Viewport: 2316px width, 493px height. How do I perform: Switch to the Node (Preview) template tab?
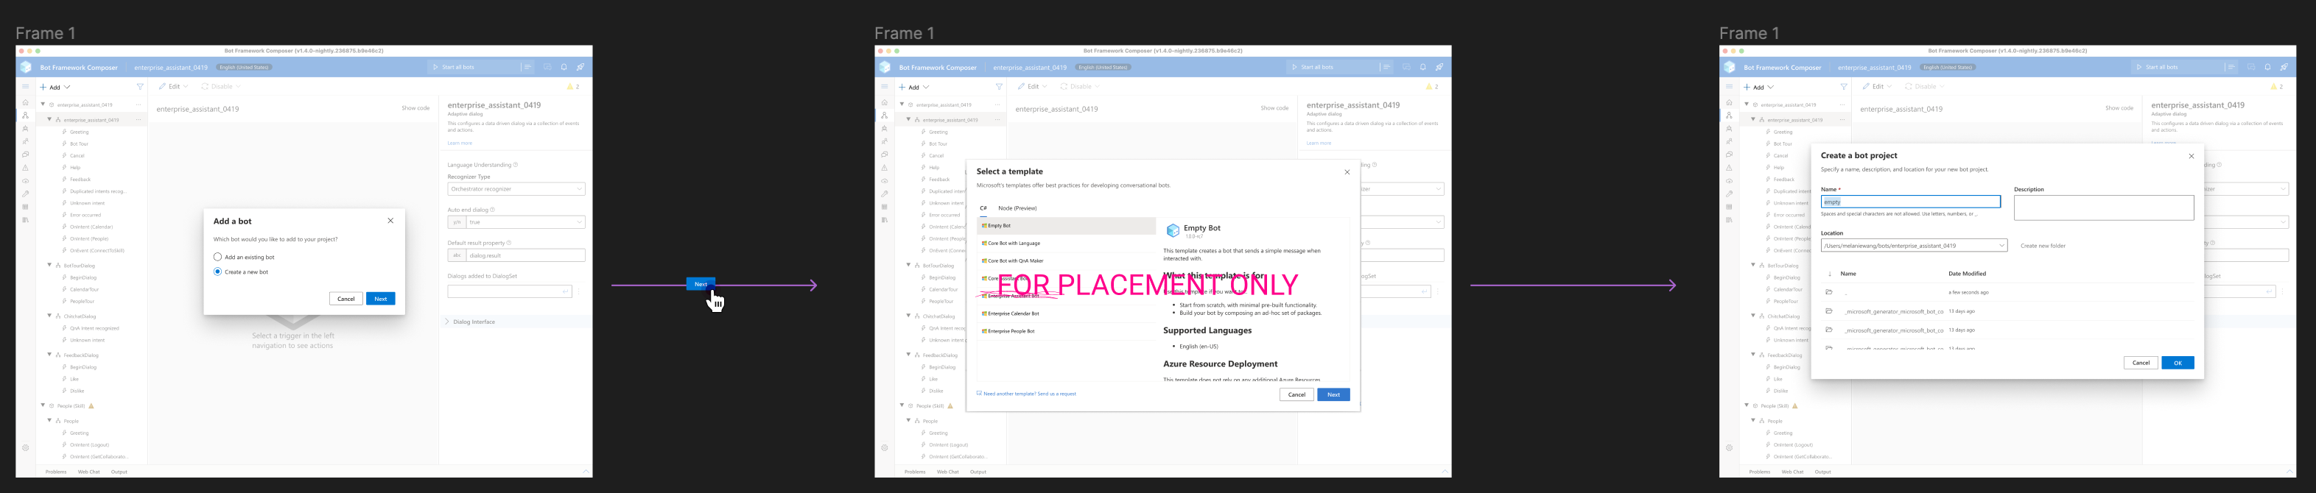[x=1017, y=208]
